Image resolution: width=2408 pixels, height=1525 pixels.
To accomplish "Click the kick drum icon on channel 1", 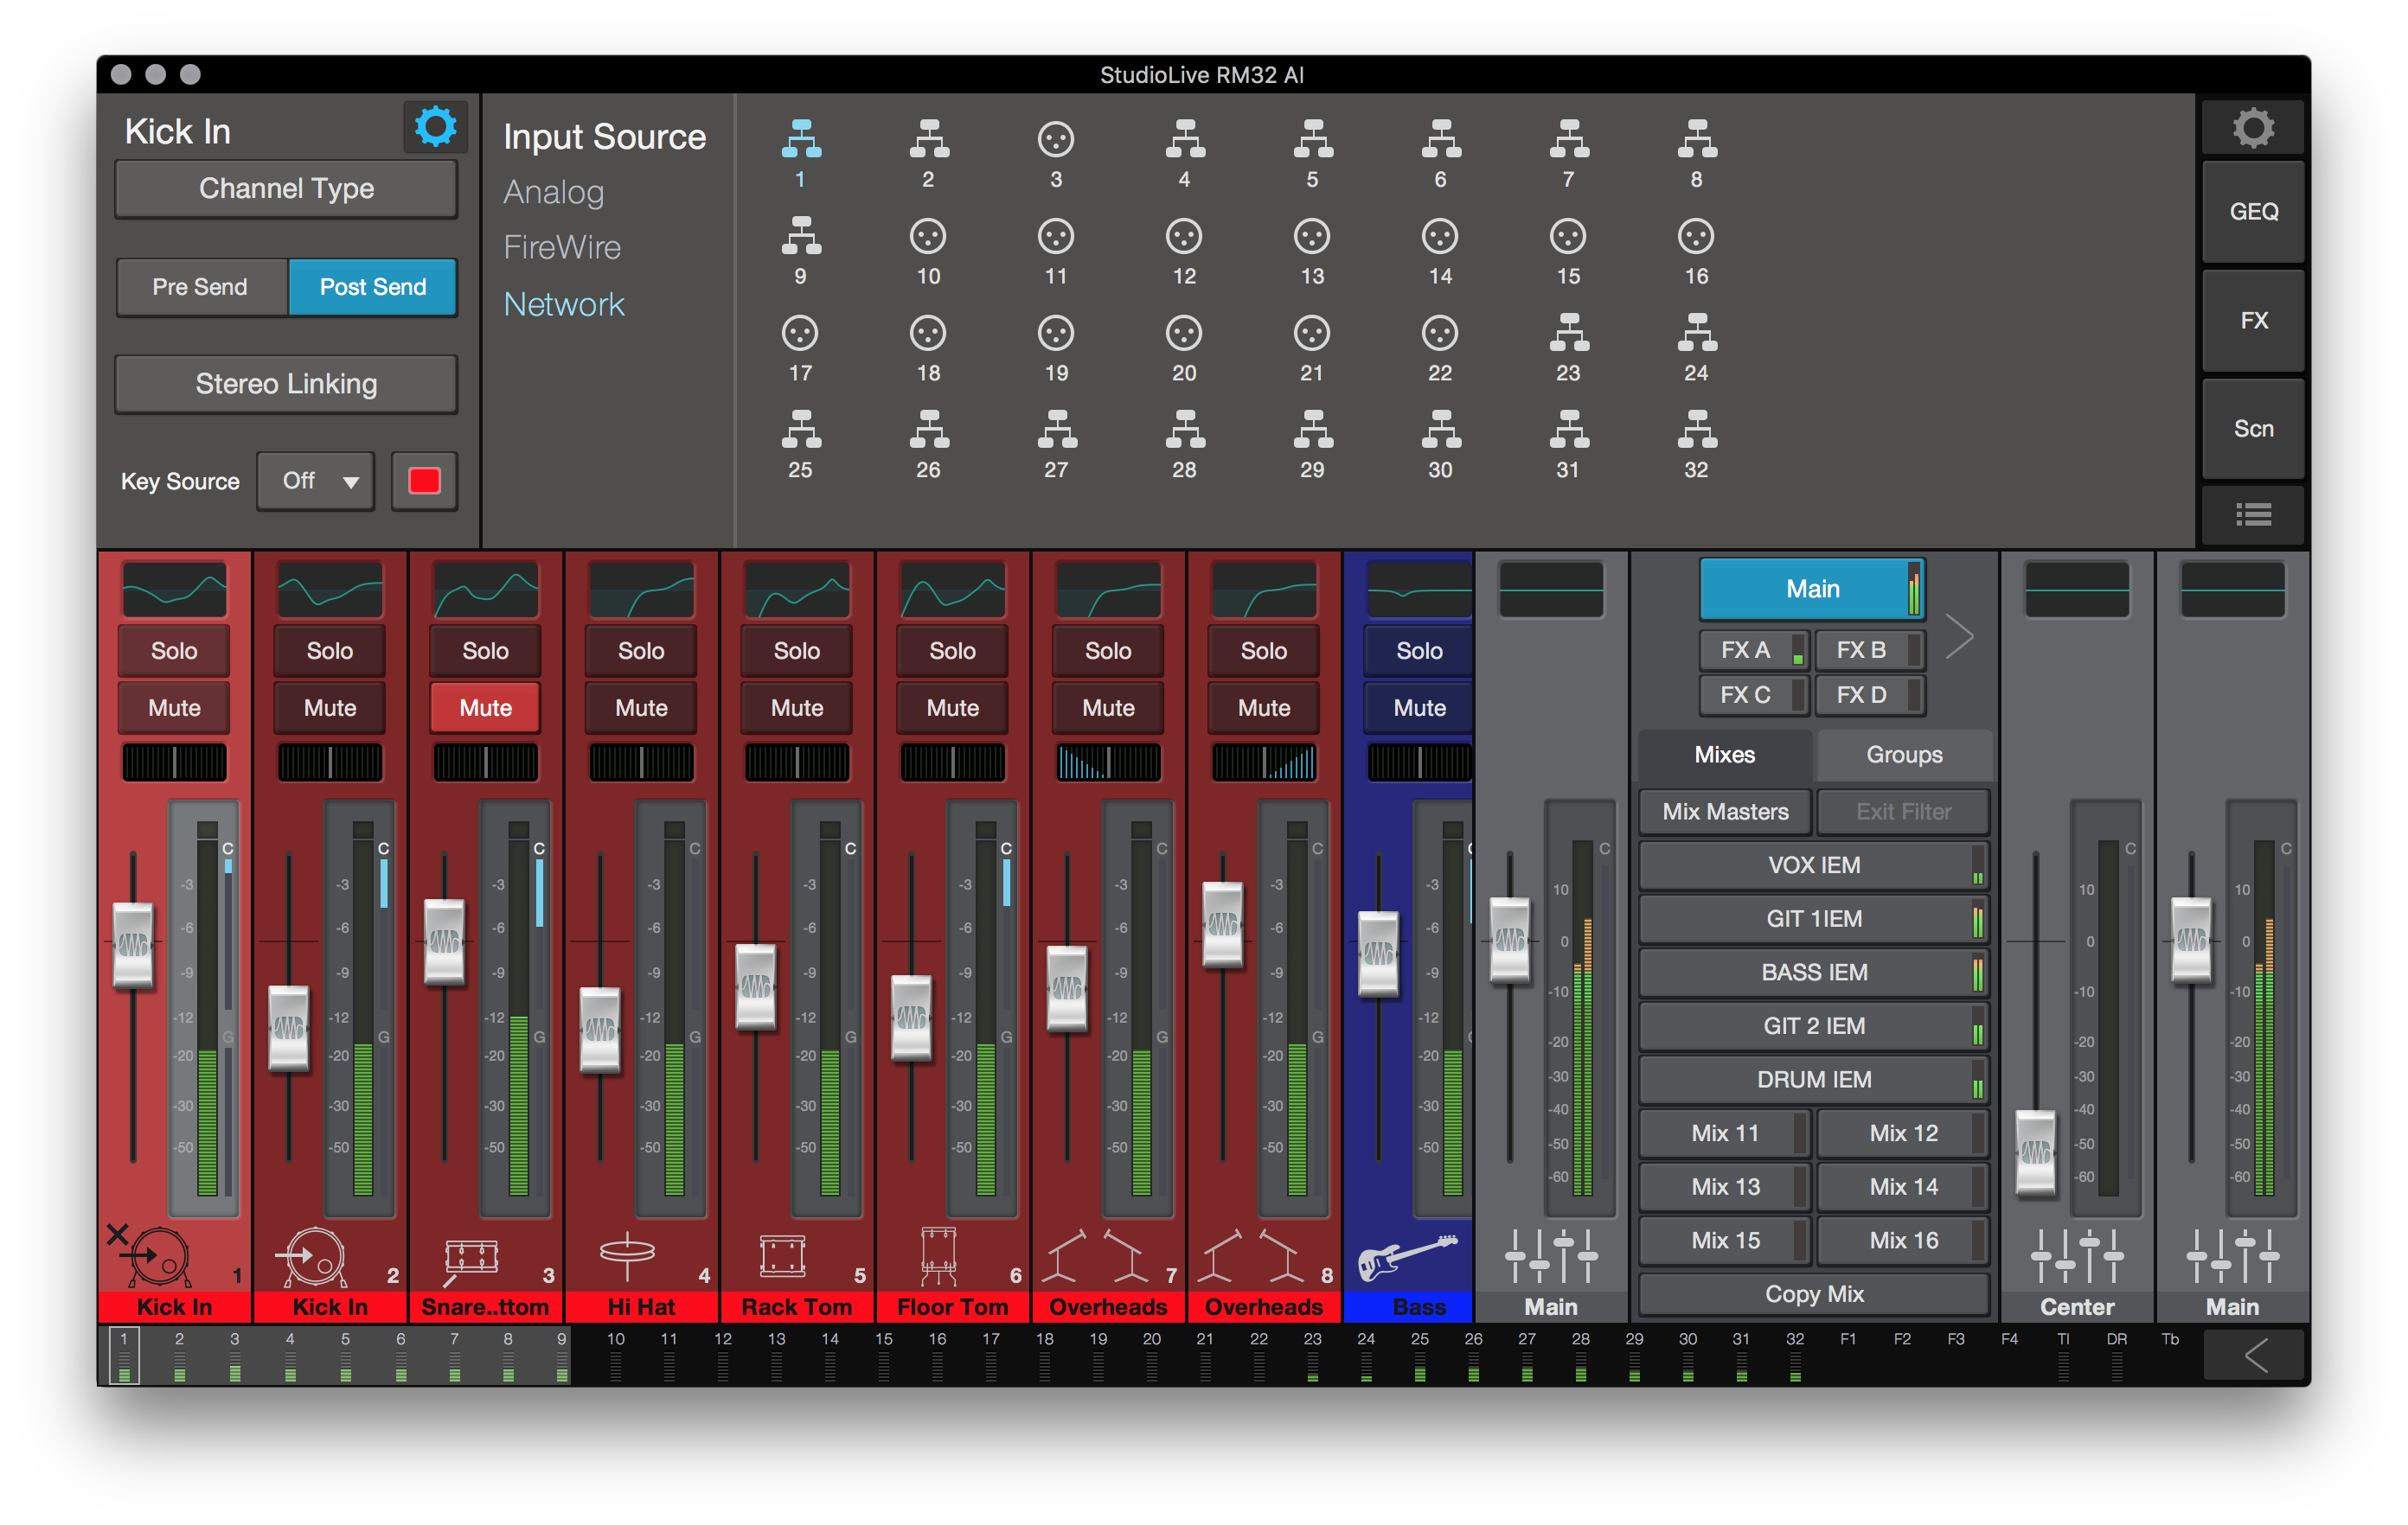I will [156, 1257].
